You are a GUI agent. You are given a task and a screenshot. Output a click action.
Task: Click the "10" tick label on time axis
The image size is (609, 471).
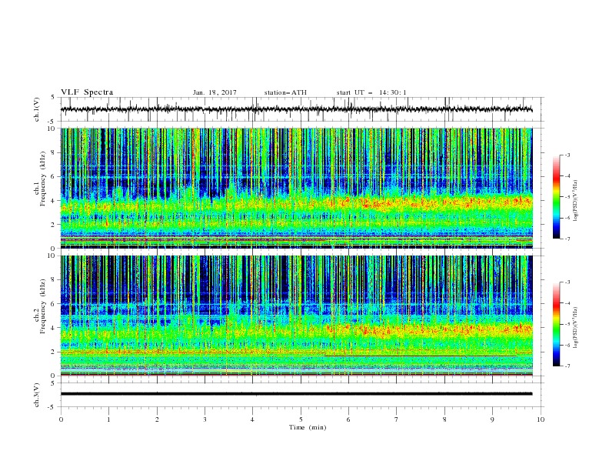[541, 419]
